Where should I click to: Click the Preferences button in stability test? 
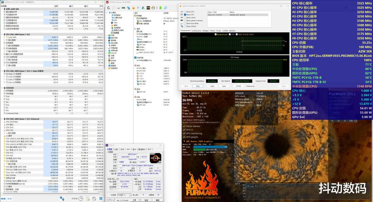(x=250, y=86)
